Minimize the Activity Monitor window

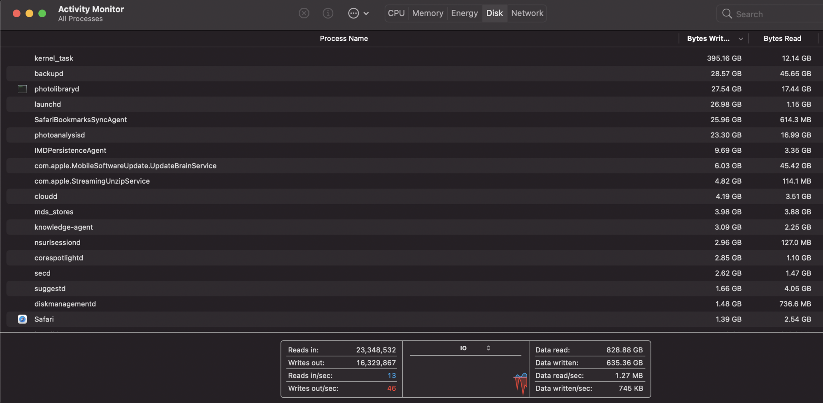(x=29, y=13)
